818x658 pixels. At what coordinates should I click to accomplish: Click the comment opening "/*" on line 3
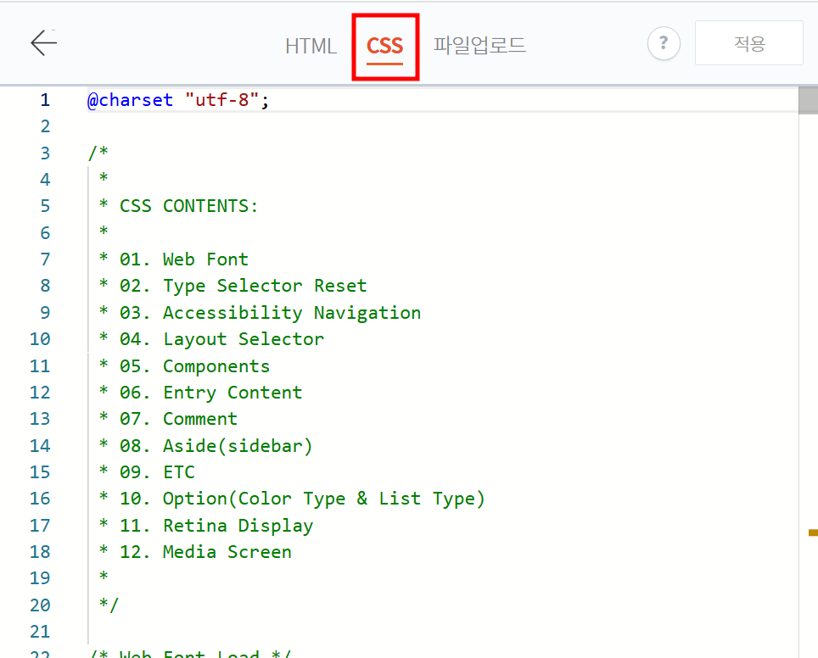click(x=98, y=153)
